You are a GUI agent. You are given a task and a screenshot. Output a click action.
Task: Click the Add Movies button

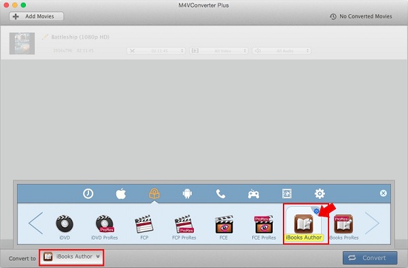click(x=37, y=16)
